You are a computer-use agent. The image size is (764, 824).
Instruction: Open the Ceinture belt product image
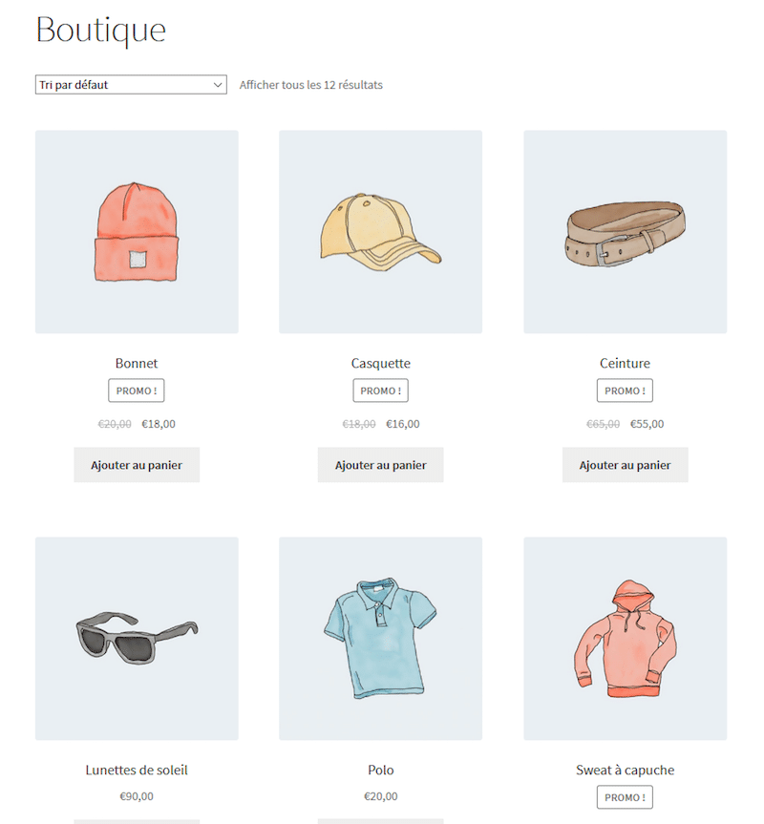[x=626, y=232]
